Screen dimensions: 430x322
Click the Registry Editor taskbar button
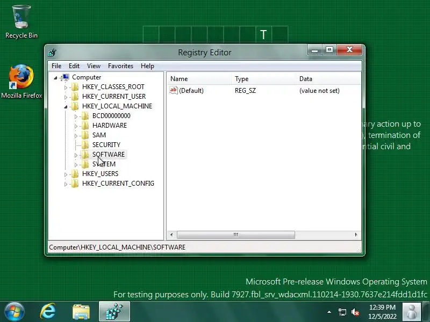(114, 312)
